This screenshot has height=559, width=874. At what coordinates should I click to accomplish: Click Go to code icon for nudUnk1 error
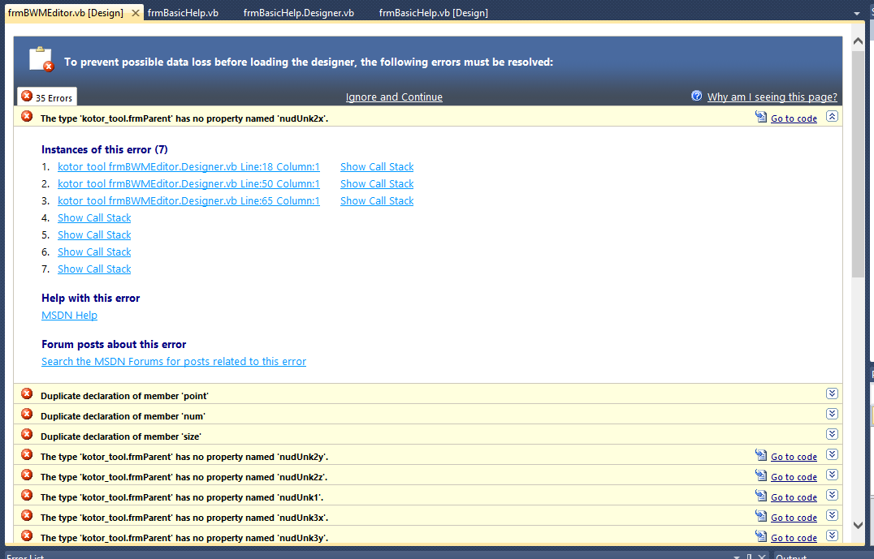point(760,497)
